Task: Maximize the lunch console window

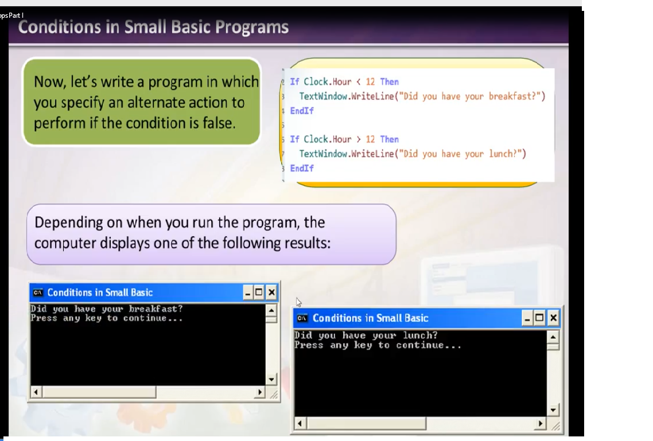Action: coord(539,318)
